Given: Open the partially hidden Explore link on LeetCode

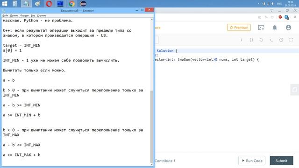Looking at the screenshot, I should [158, 28].
